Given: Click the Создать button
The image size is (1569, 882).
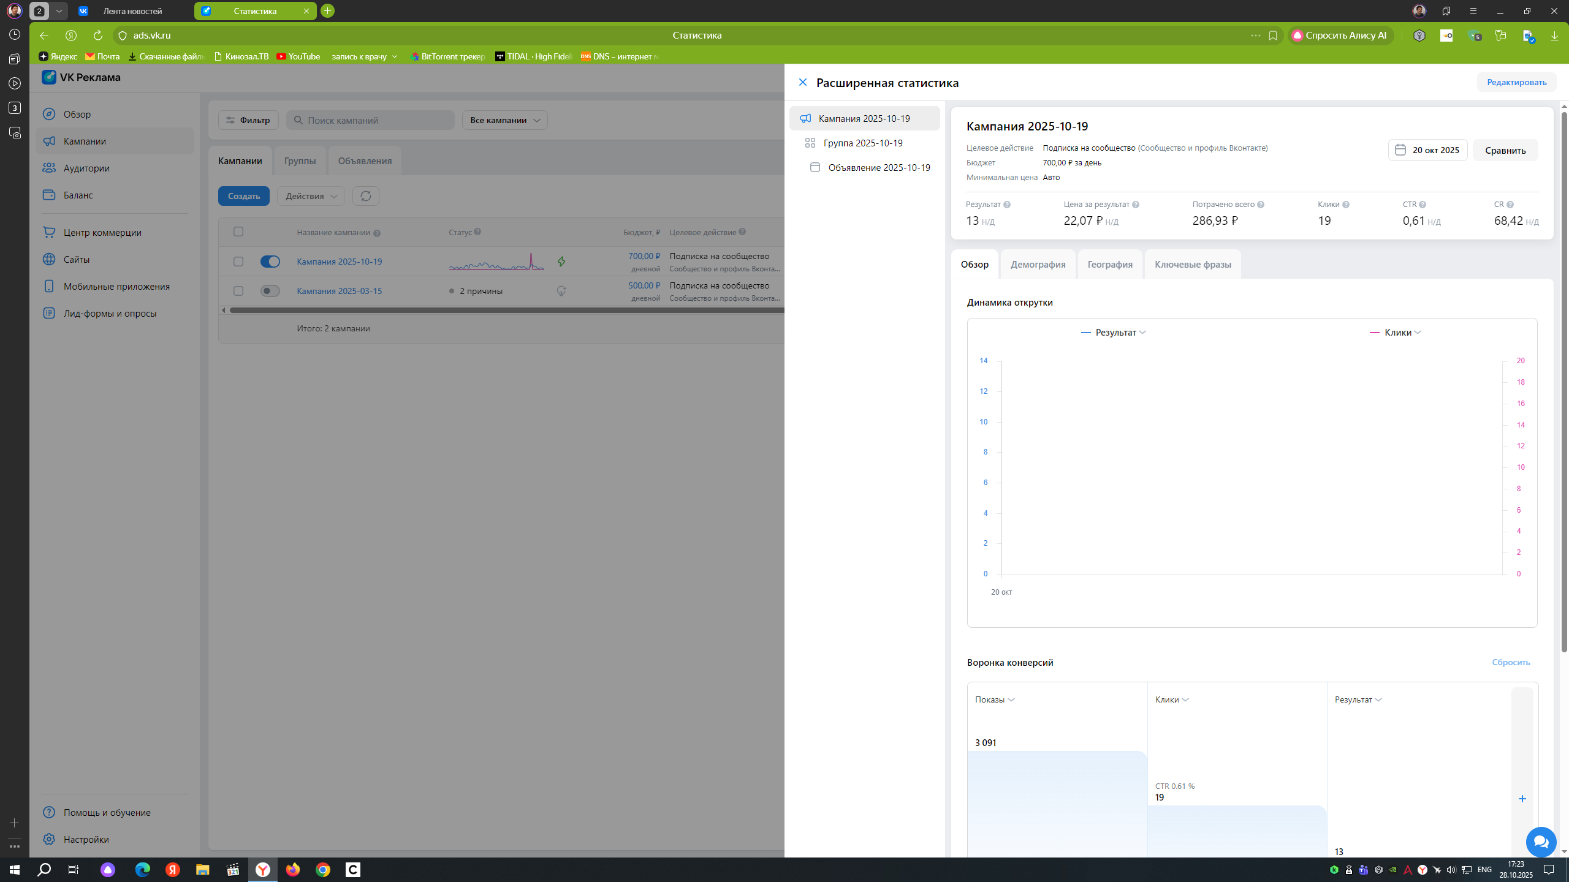Looking at the screenshot, I should coord(244,196).
